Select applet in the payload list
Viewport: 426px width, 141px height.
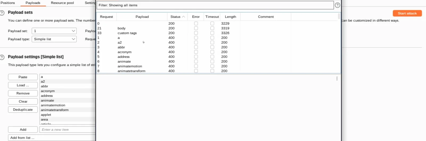point(68,115)
